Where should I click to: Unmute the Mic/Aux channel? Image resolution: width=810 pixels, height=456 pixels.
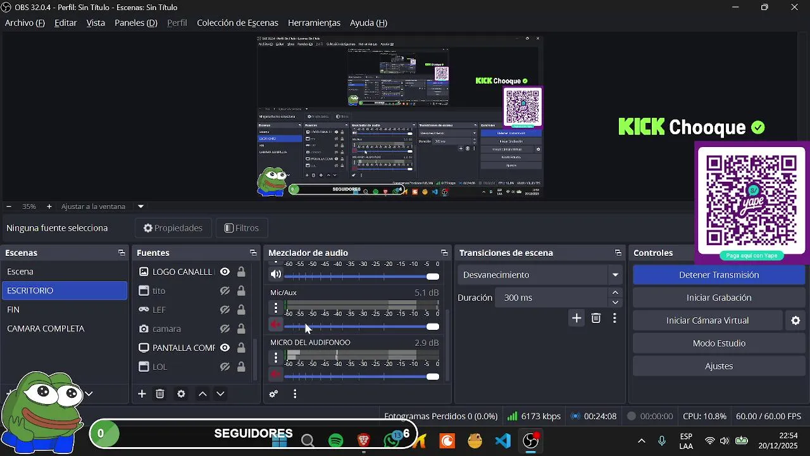[x=275, y=325]
